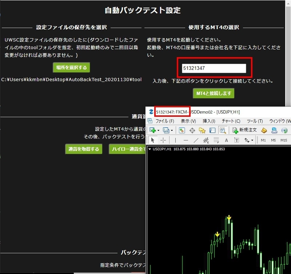Focus the account number field 51321347
This screenshot has height=274, width=291.
pyautogui.click(x=214, y=68)
